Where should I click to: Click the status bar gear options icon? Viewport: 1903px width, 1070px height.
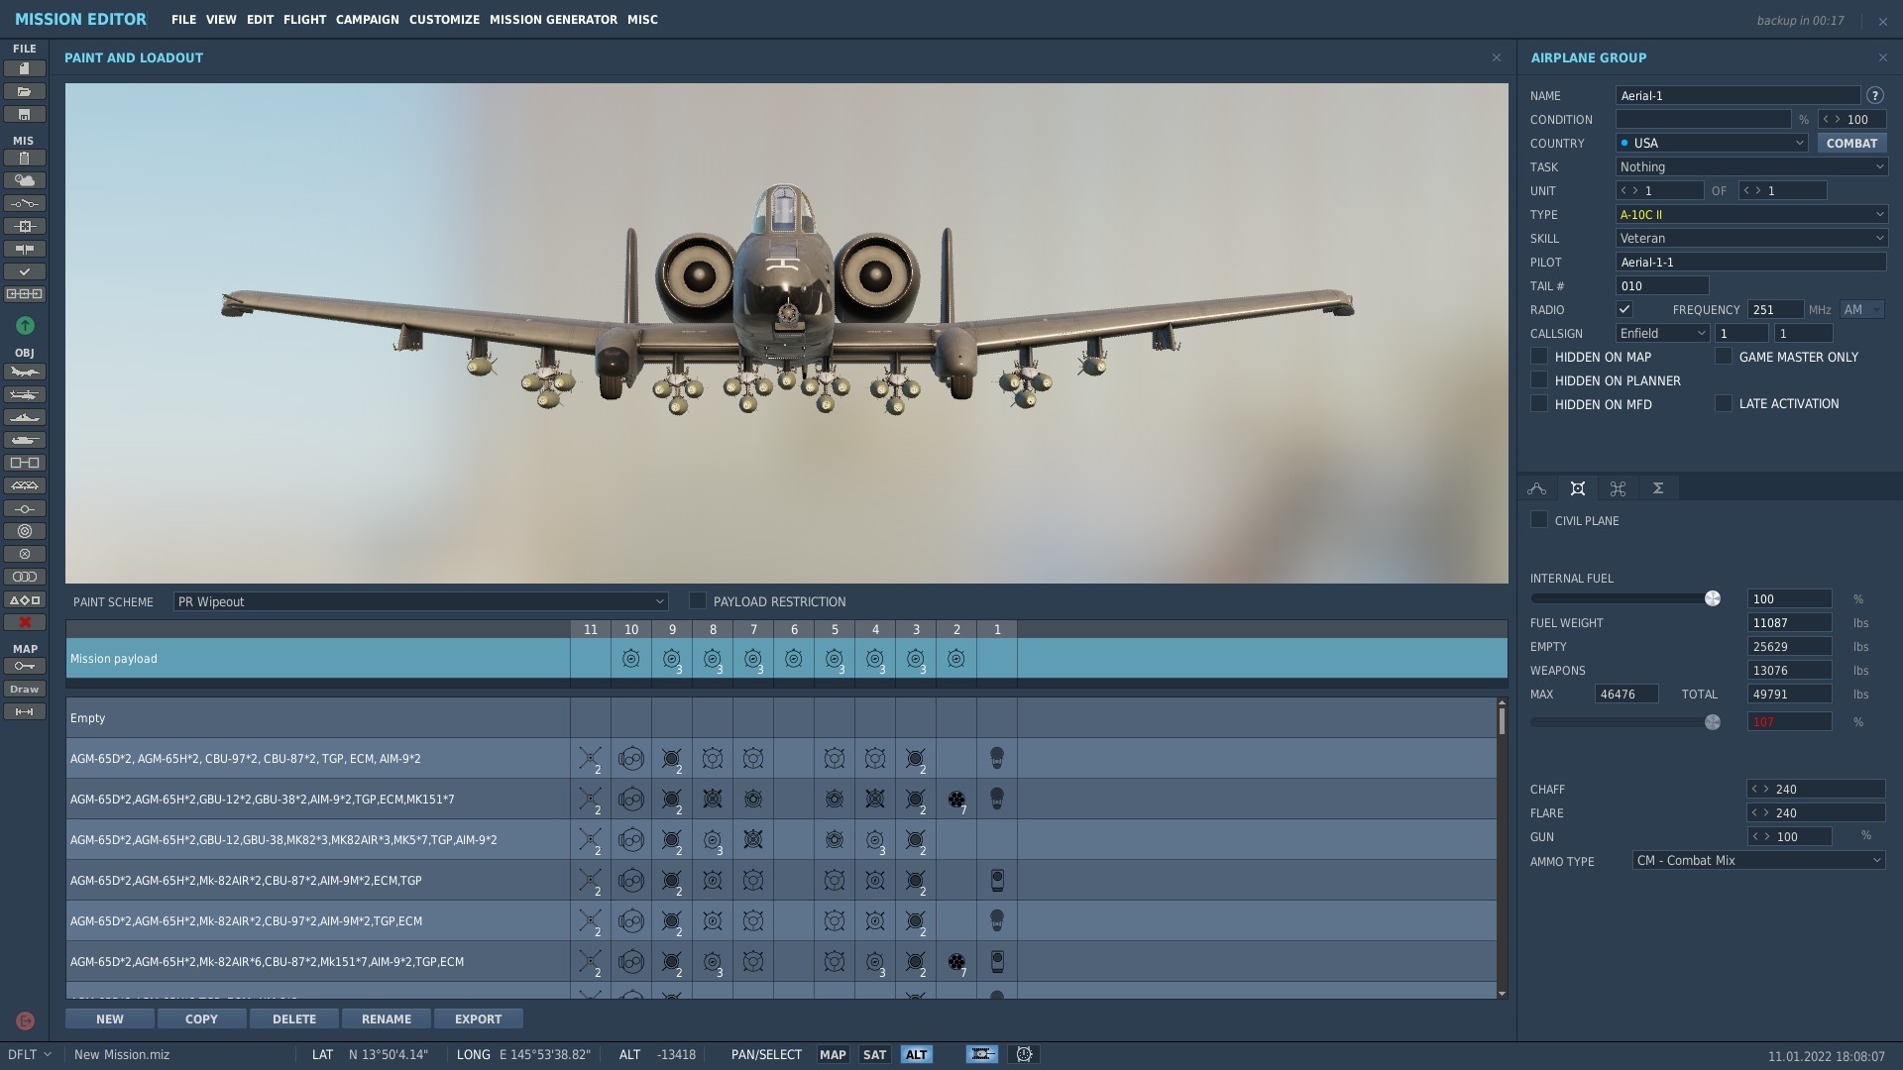coord(1024,1054)
